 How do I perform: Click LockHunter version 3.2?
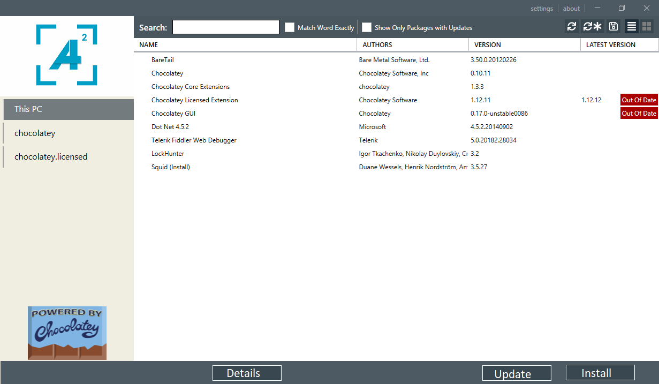pos(475,154)
